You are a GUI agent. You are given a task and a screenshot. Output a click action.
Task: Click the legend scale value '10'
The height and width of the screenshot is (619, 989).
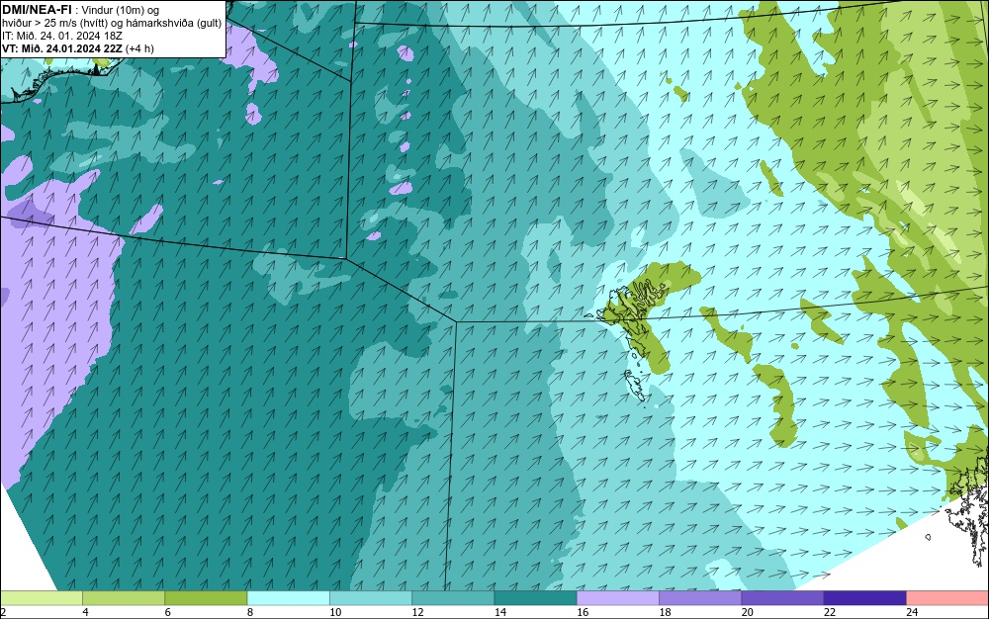(335, 612)
